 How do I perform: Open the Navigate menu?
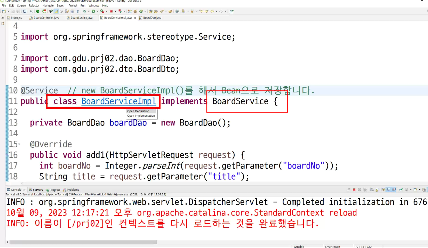(x=48, y=6)
